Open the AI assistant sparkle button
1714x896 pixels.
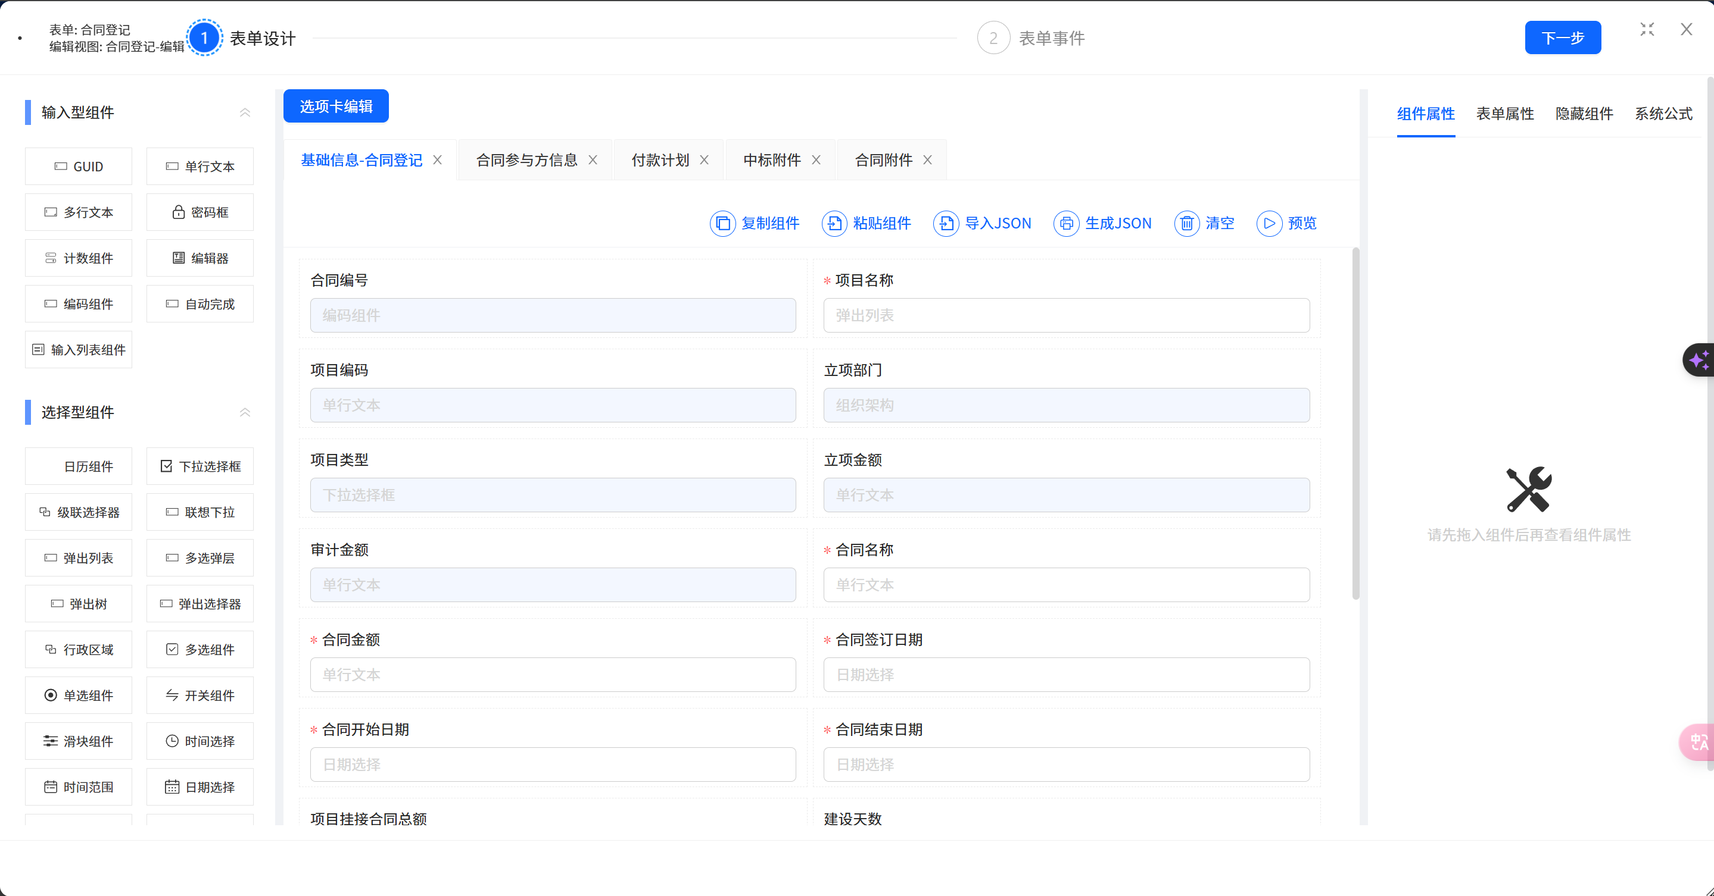coord(1699,361)
